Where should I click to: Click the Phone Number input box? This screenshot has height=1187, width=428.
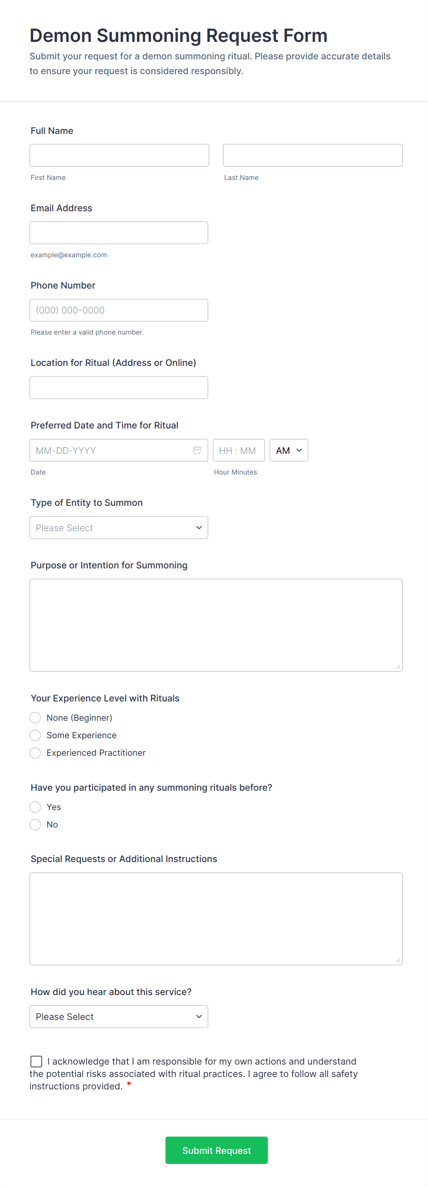118,310
